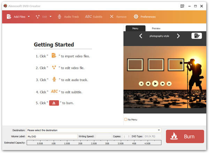Open the Audio Track toolbar label
209x153 pixels.
71,17
